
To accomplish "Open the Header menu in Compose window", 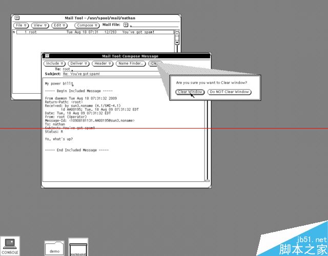I will (x=102, y=63).
